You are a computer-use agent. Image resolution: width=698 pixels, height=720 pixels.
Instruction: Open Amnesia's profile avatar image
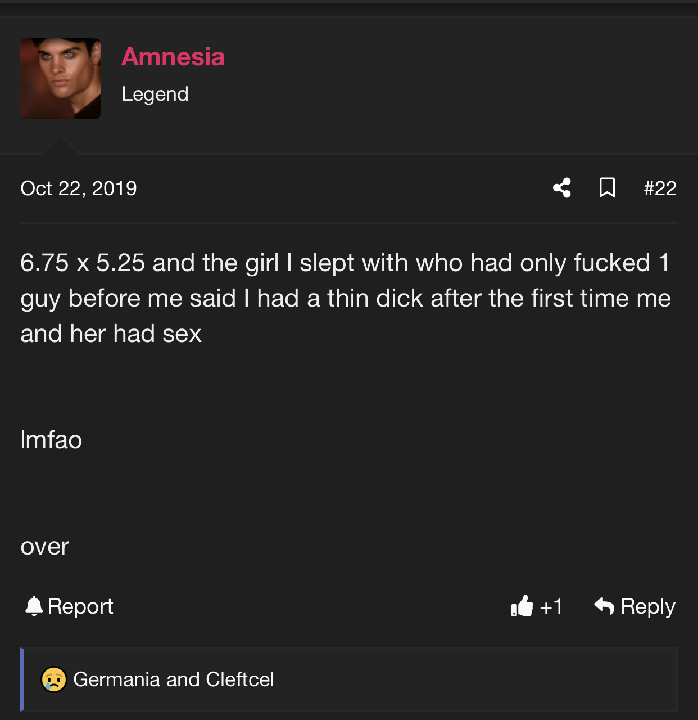click(61, 79)
